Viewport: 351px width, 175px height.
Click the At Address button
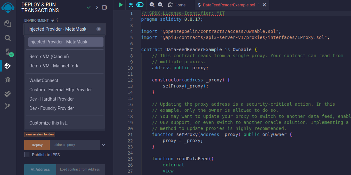(x=40, y=170)
